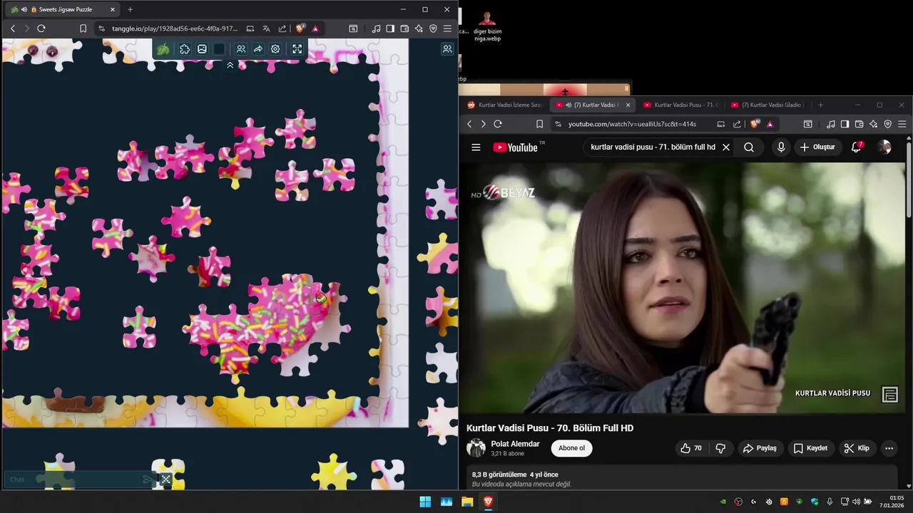This screenshot has width=913, height=513.
Task: Click the Kaydet save button
Action: click(x=810, y=448)
